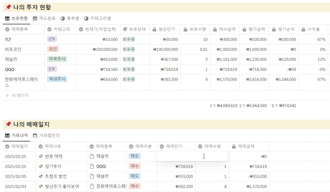Click the 수익률 column header

point(314,29)
